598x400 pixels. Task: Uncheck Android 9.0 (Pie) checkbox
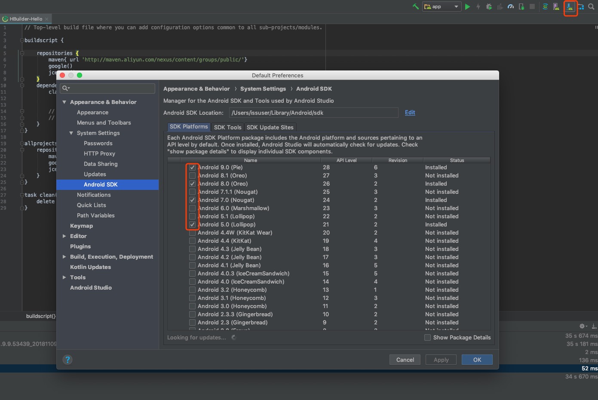(x=192, y=167)
